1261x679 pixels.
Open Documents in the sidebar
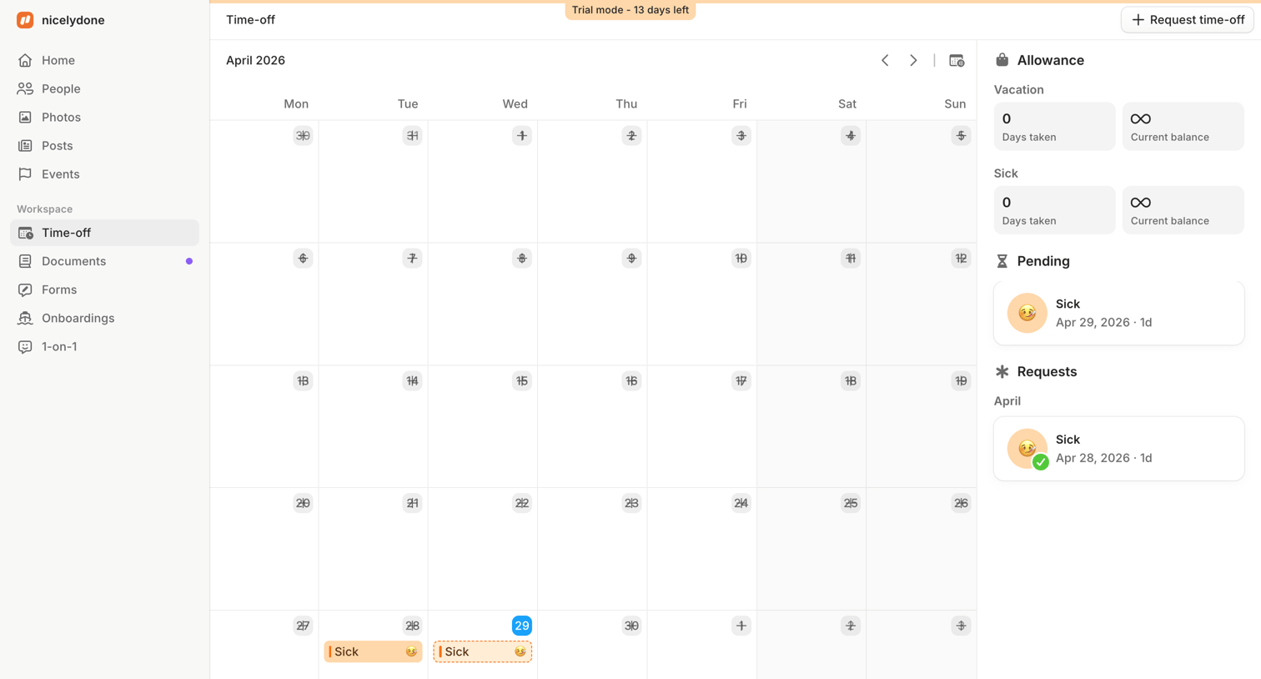click(104, 261)
